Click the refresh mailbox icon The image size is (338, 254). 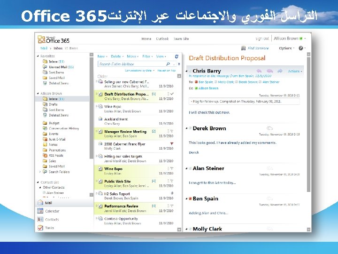[x=177, y=56]
